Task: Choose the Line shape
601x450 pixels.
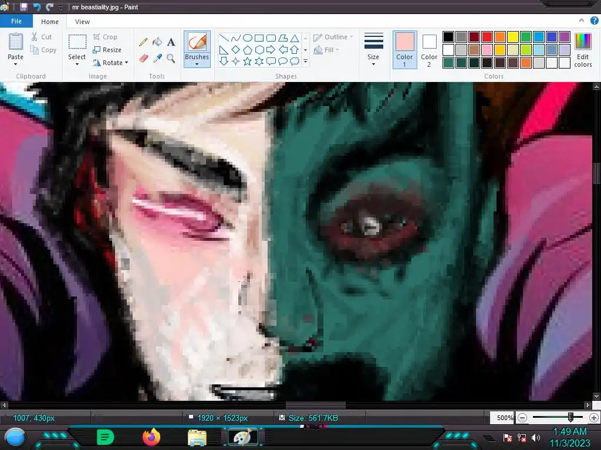Action: coord(224,38)
